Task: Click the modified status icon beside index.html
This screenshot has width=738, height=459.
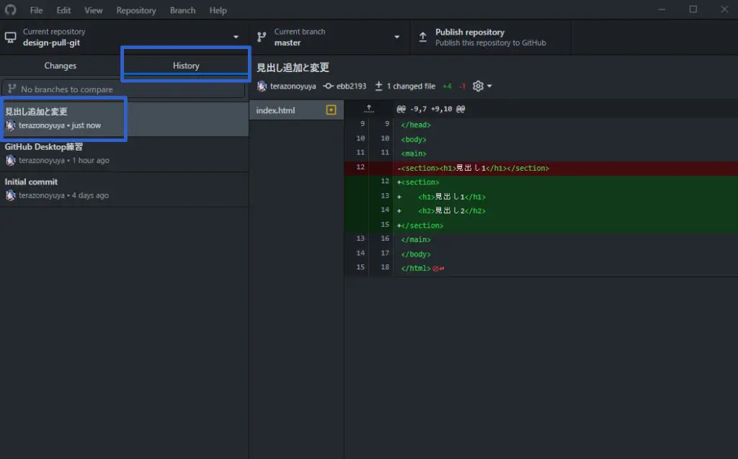Action: [331, 110]
